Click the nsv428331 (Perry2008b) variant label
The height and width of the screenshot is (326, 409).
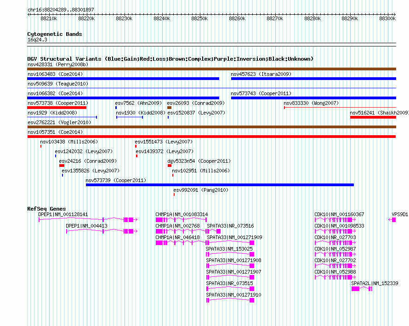pyautogui.click(x=58, y=64)
